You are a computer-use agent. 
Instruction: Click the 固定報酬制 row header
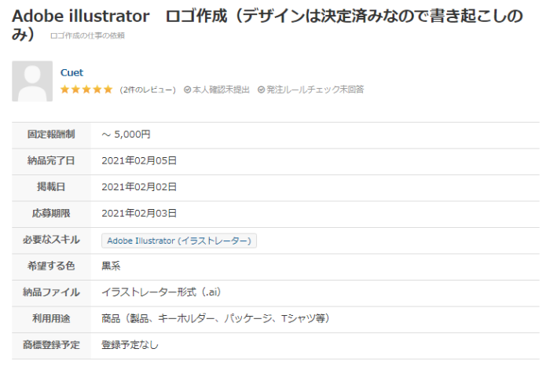coord(51,134)
